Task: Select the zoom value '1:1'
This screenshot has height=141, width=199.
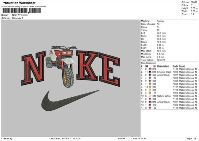Action: [x=192, y=14]
